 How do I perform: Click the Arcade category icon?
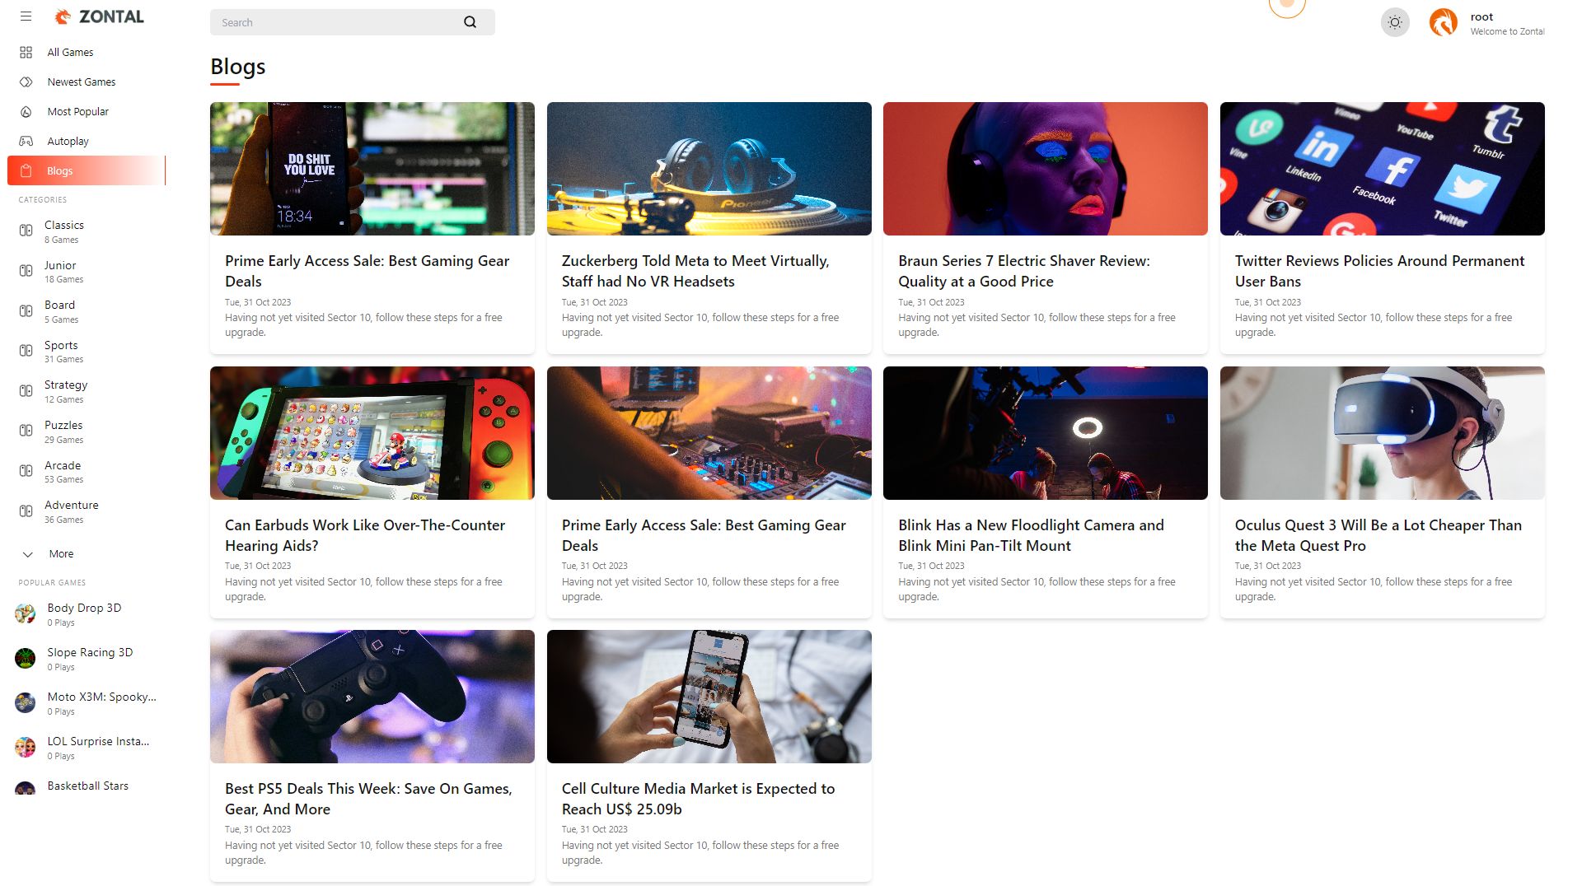tap(26, 471)
